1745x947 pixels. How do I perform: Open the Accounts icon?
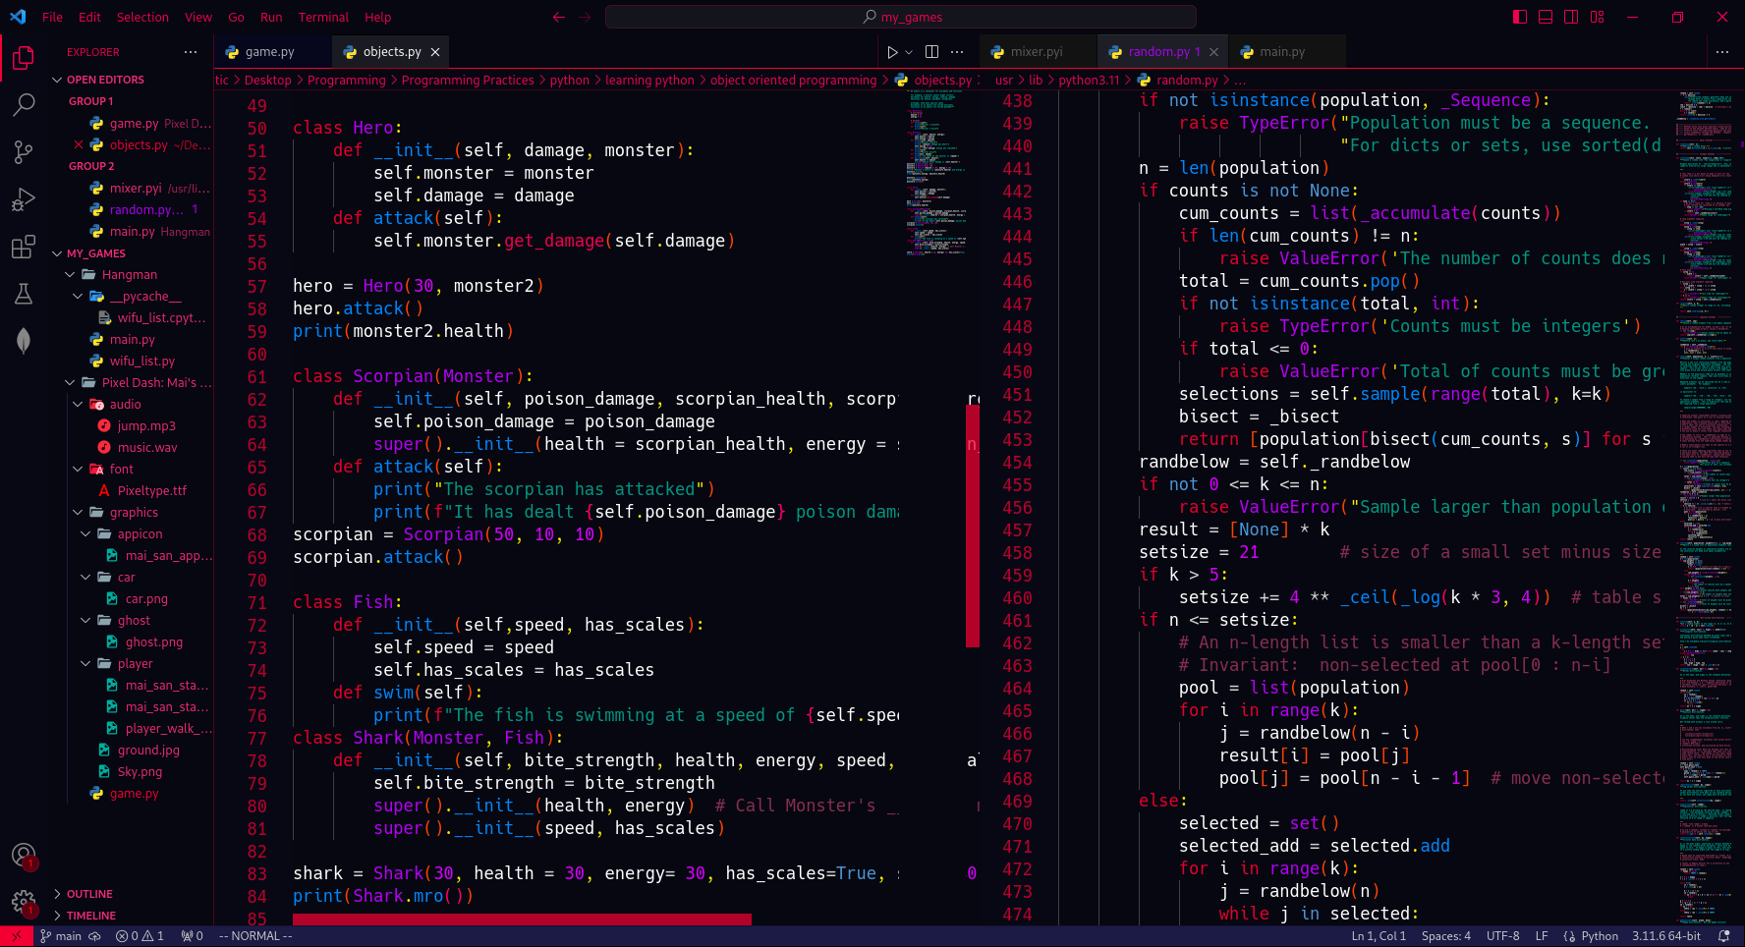click(x=24, y=856)
